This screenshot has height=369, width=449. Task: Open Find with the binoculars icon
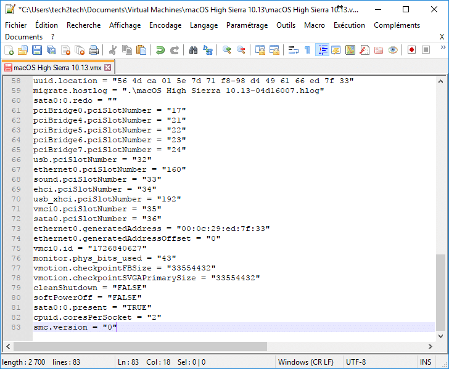tap(193, 51)
